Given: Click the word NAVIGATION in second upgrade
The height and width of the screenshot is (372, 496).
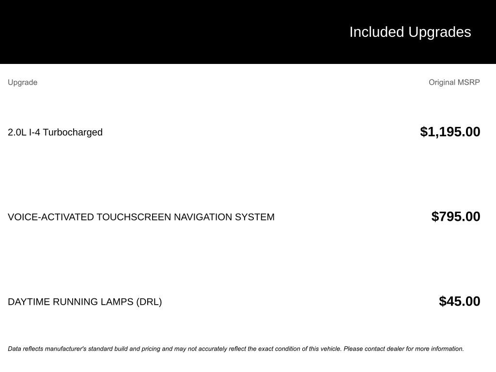Looking at the screenshot, I should (x=202, y=217).
